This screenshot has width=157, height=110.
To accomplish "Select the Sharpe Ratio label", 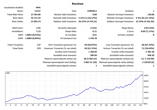I will (71, 31).
